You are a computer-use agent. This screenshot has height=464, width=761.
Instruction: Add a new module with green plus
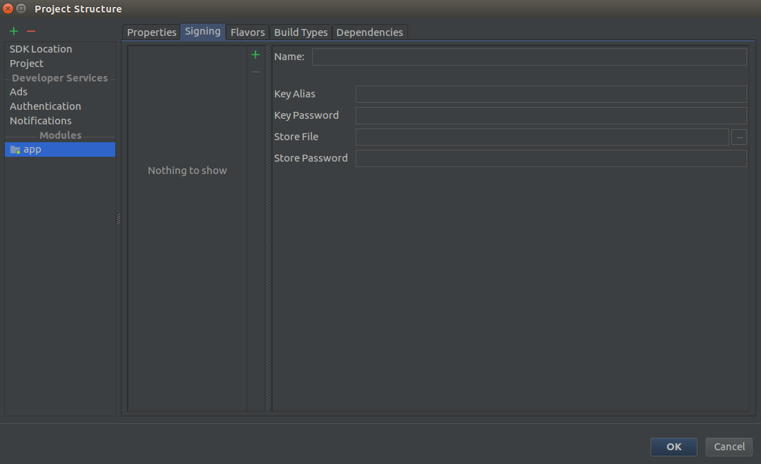[x=14, y=31]
